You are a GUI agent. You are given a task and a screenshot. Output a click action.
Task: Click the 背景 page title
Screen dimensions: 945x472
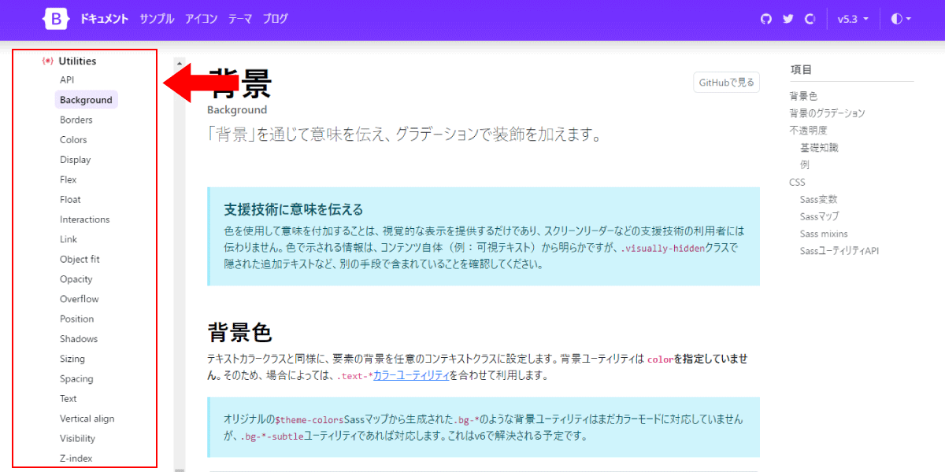(239, 83)
